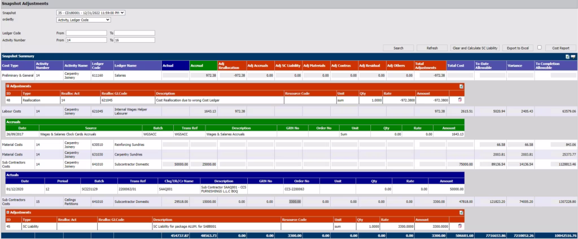The image size is (578, 239).
Task: Click the Cost Reallocation description field
Action: point(220,100)
